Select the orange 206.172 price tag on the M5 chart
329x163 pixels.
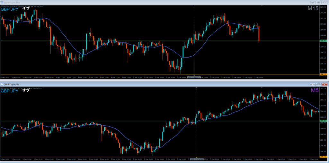(x=323, y=157)
